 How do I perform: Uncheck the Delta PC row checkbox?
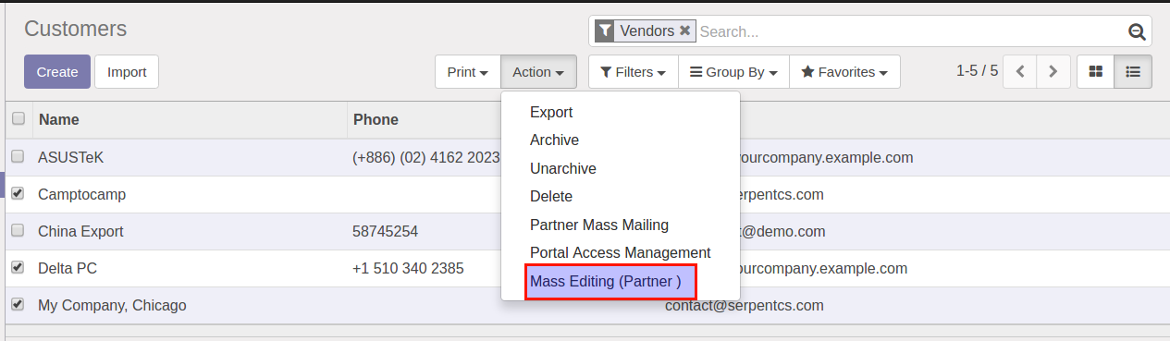18,267
